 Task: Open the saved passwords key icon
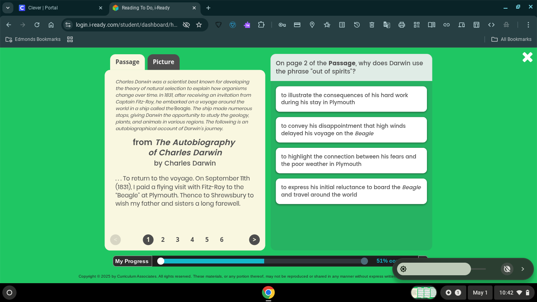pyautogui.click(x=282, y=24)
